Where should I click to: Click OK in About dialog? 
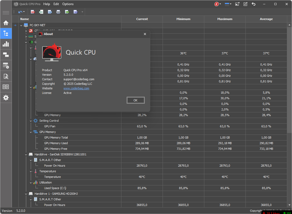pos(136,100)
